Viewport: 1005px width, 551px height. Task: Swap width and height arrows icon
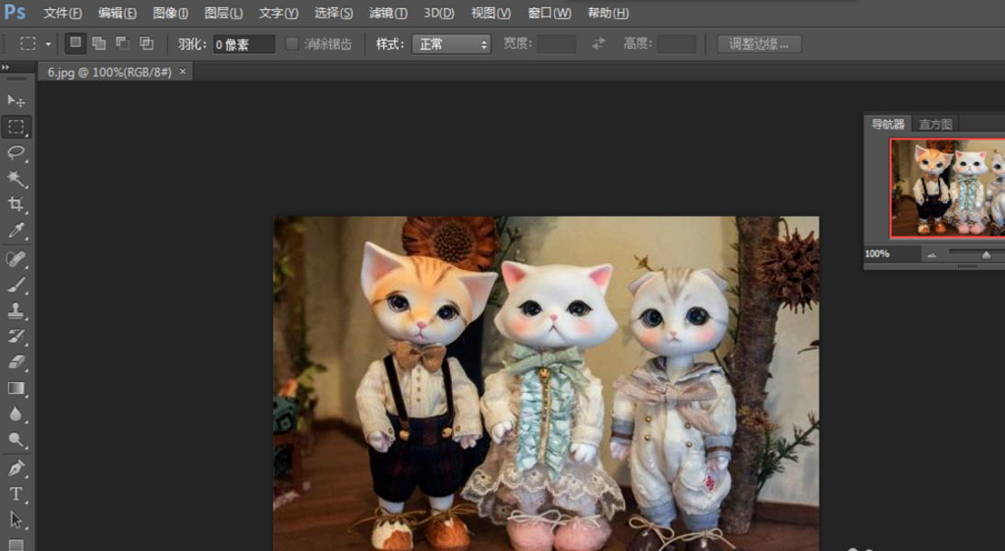click(x=598, y=43)
